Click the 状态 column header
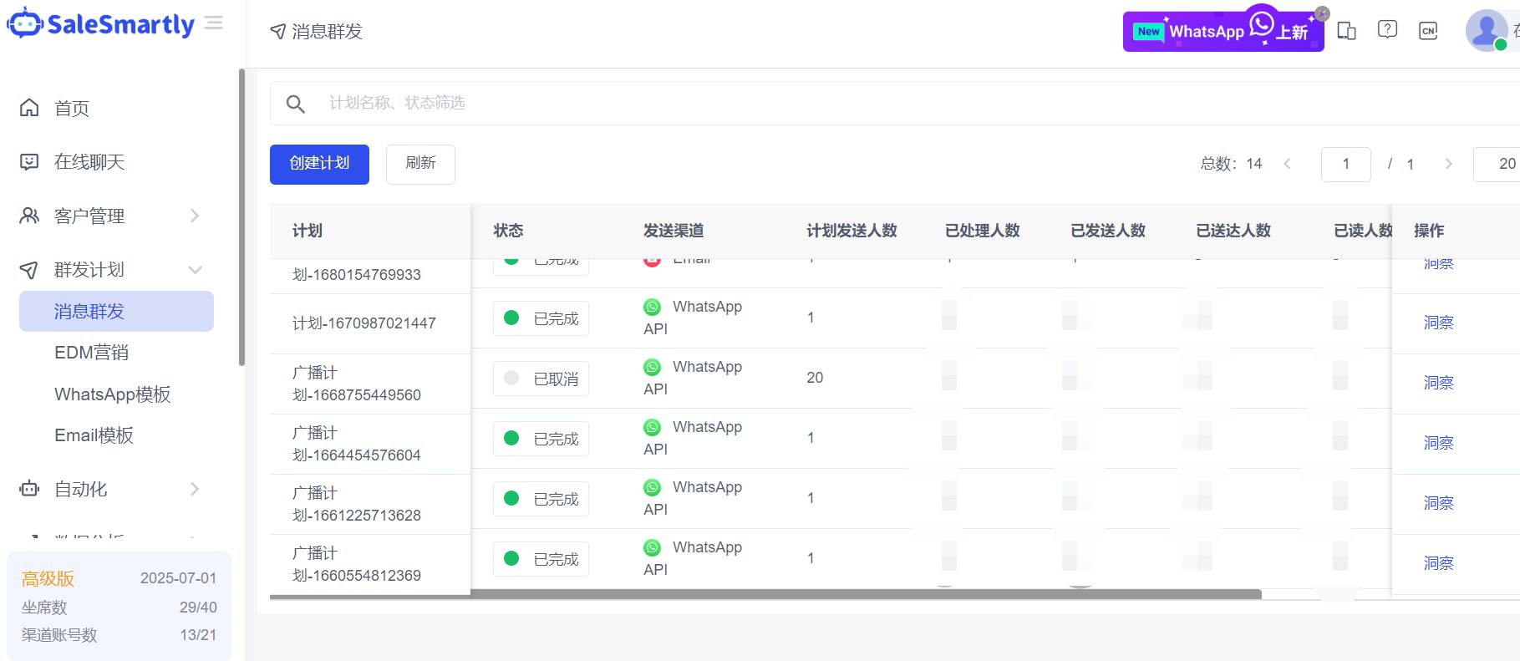Viewport: 1520px width, 661px height. 508,231
